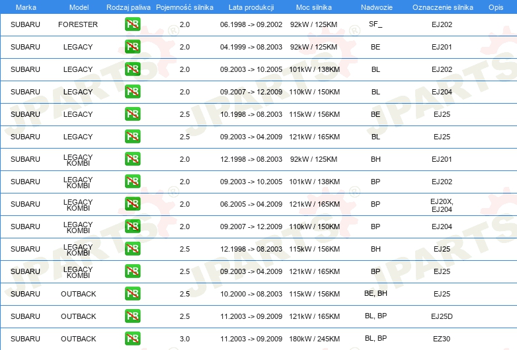Click fuel icon in Legacy Kombi BP EJ25 row

tap(132, 271)
